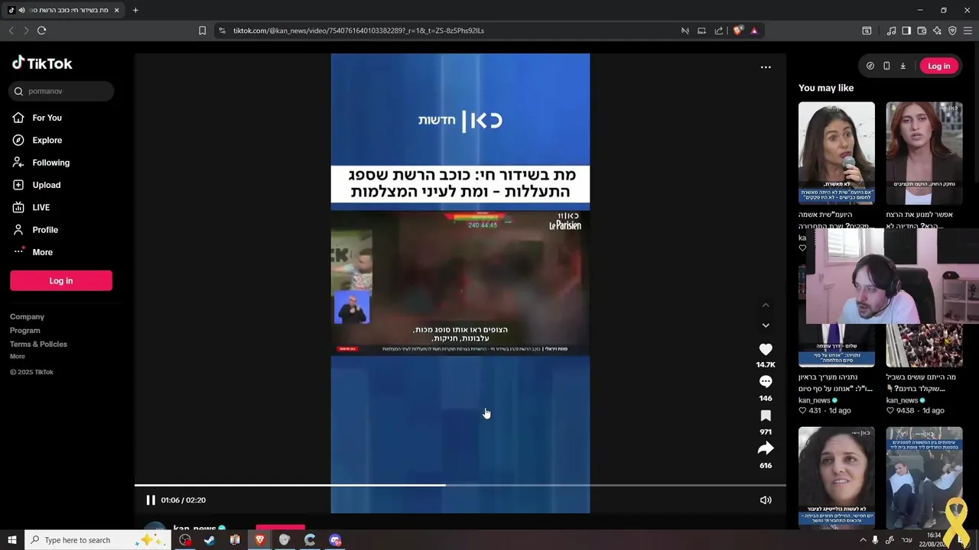Open Terms & Policies link
979x550 pixels.
[38, 344]
